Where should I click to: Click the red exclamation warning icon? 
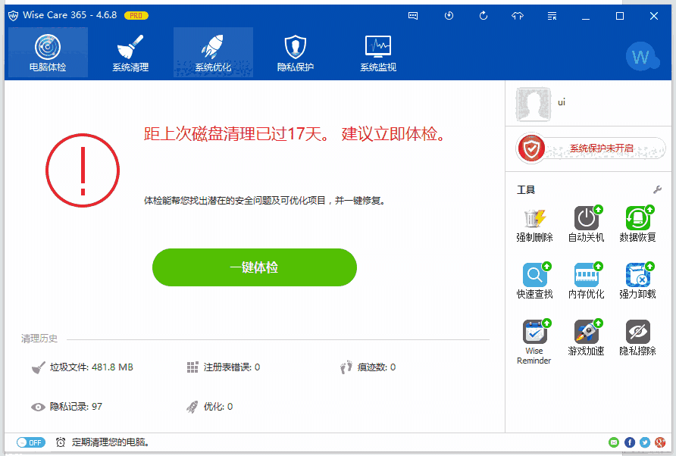tap(83, 170)
